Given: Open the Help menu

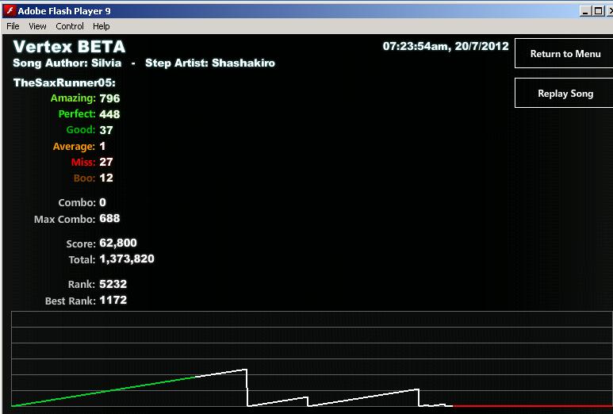Looking at the screenshot, I should tap(102, 26).
